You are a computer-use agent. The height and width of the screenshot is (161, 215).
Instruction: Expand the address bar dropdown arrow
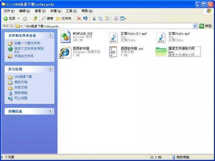(195, 26)
